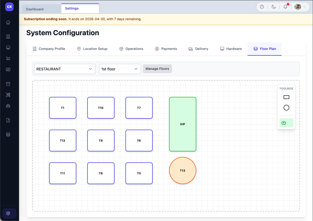Open the home icon in sidebar
Screen dimensions: 313x221
8,22
